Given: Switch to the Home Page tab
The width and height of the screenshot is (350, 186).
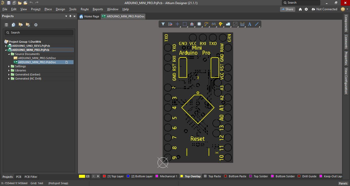Looking at the screenshot, I should pyautogui.click(x=89, y=16).
